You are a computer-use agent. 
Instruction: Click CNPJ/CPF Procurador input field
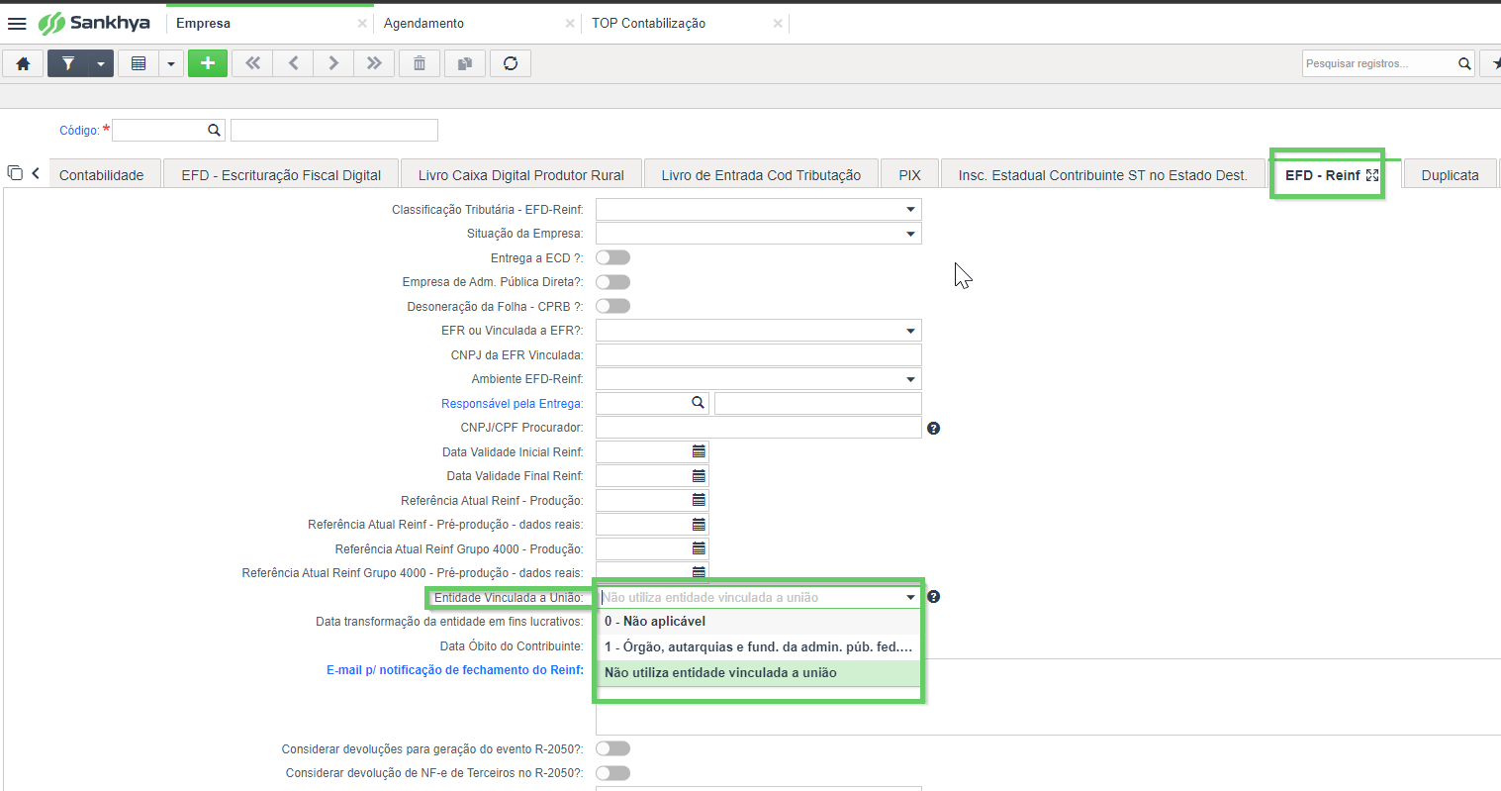click(758, 428)
